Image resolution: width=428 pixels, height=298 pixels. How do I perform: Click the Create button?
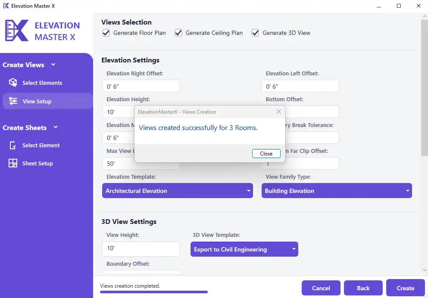(x=405, y=288)
